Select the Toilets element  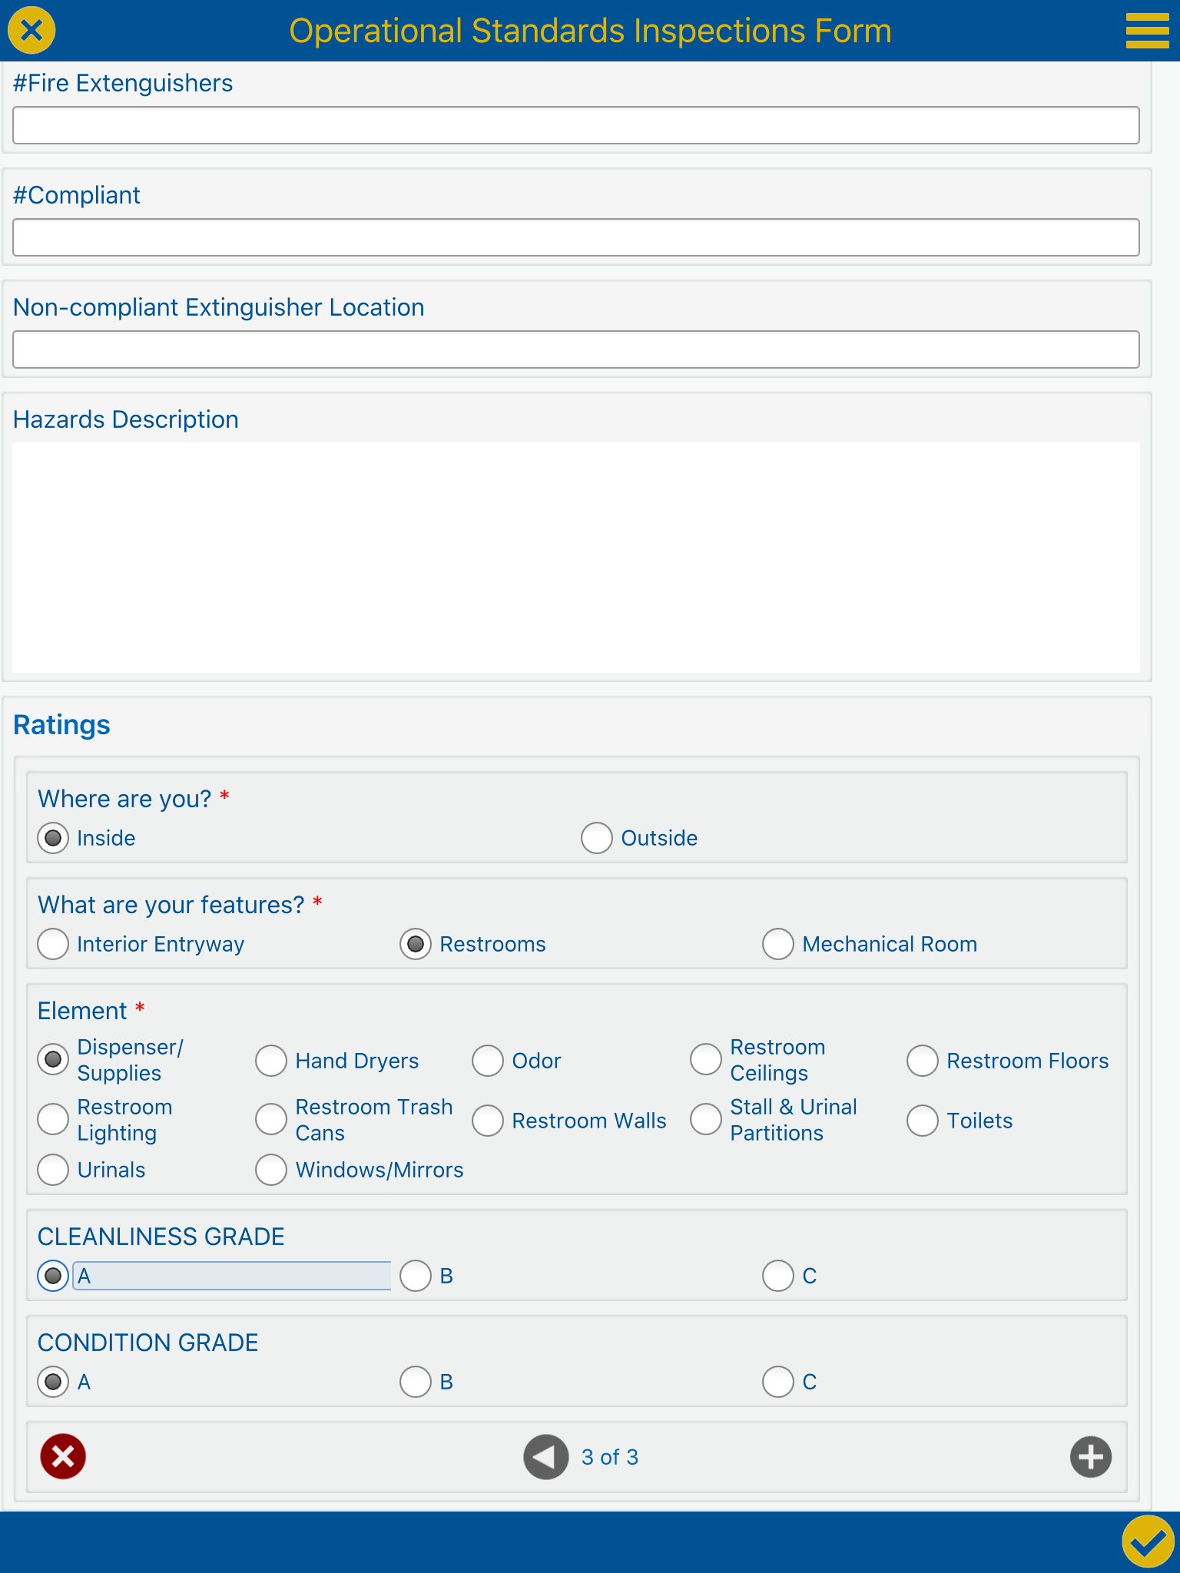click(923, 1121)
